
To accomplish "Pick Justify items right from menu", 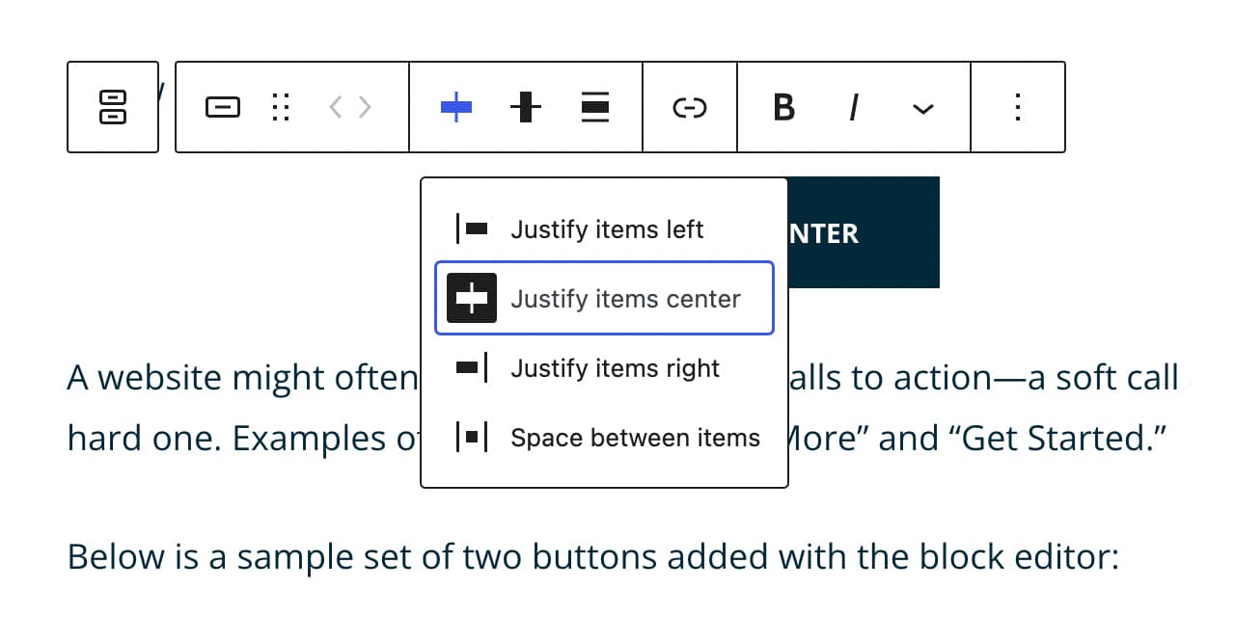I will click(605, 368).
